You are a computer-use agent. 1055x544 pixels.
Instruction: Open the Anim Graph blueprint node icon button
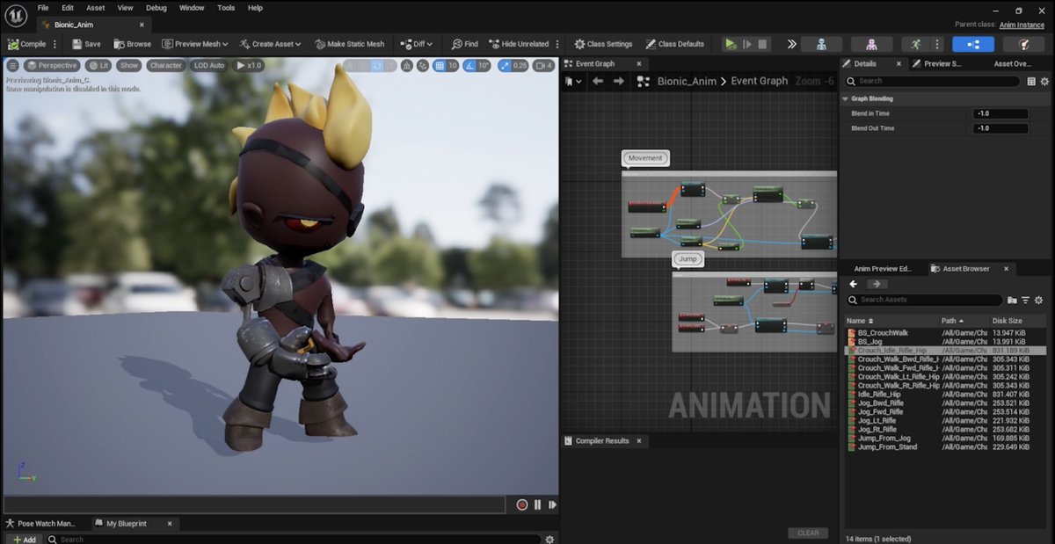pos(644,80)
